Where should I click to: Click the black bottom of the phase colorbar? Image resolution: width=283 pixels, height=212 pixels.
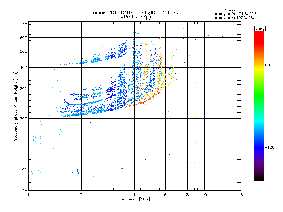click(x=259, y=178)
